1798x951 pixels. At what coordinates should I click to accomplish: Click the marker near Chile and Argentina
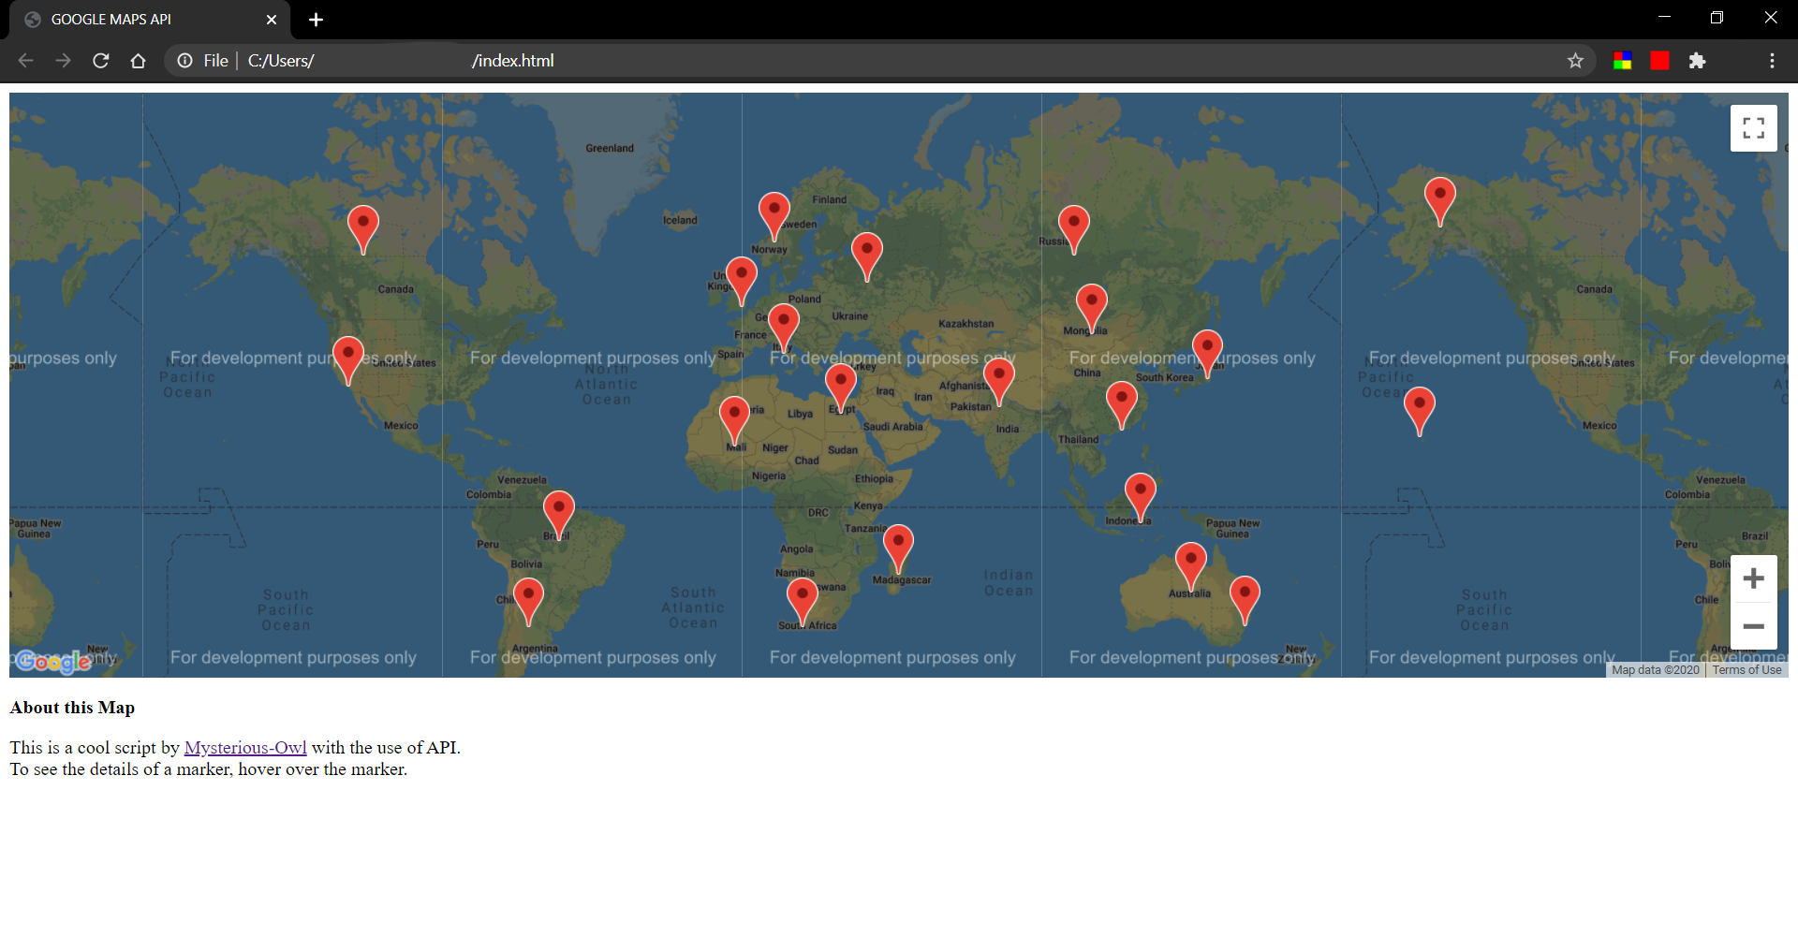pyautogui.click(x=528, y=602)
